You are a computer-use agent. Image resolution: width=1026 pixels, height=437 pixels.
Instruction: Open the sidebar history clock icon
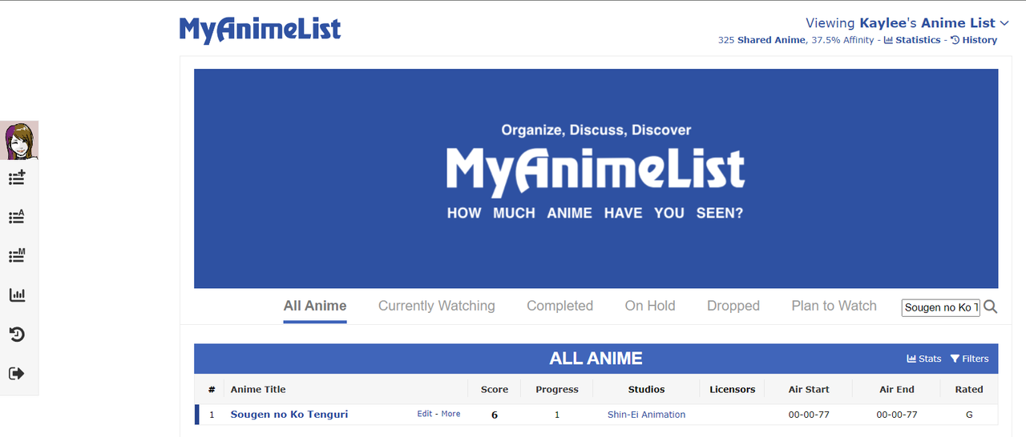click(x=17, y=335)
